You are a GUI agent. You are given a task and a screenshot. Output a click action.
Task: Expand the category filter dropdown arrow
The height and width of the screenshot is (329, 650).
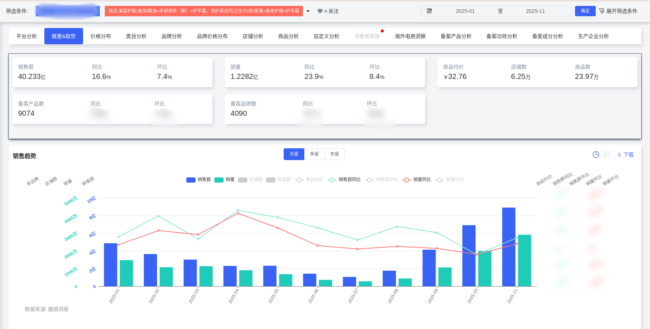(x=308, y=11)
